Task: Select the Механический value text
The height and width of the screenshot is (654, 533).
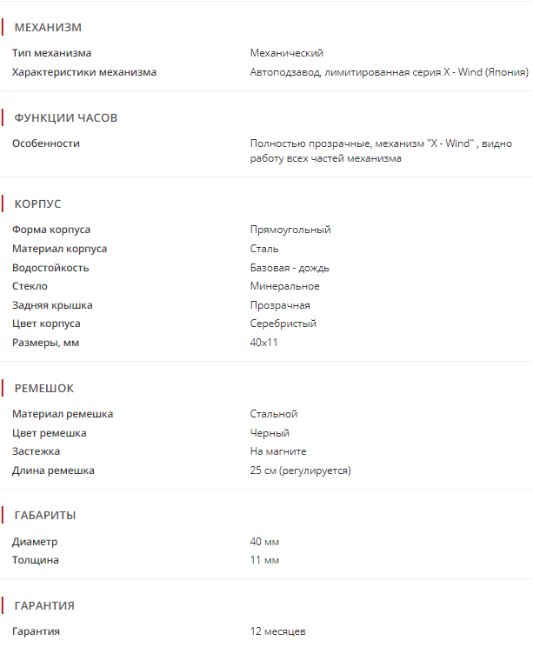Action: 286,53
